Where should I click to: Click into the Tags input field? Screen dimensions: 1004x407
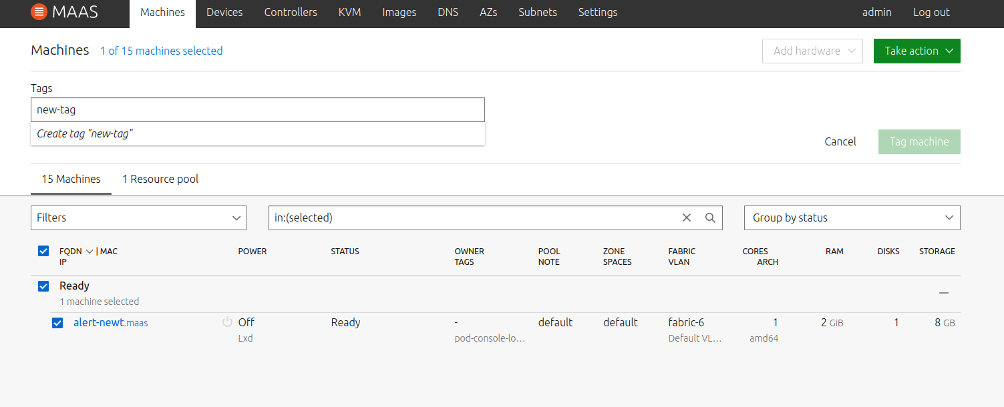click(257, 110)
